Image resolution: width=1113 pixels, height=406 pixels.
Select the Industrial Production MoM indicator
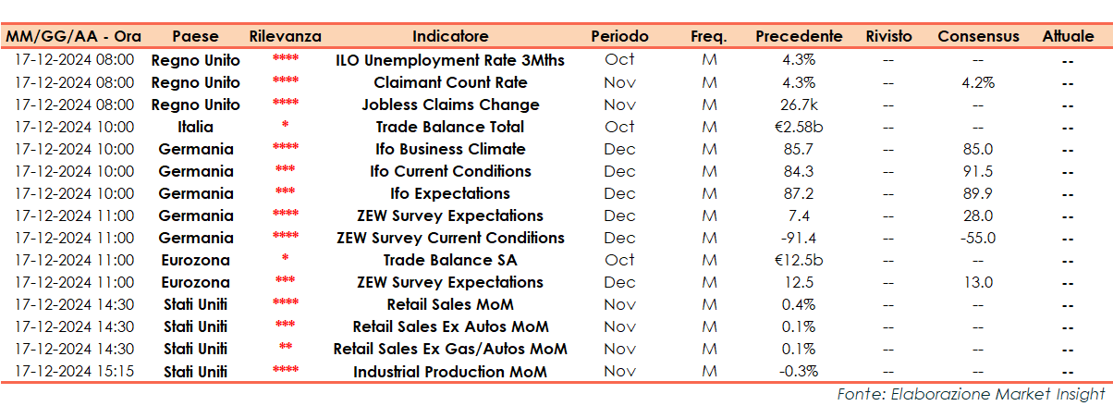tap(450, 372)
